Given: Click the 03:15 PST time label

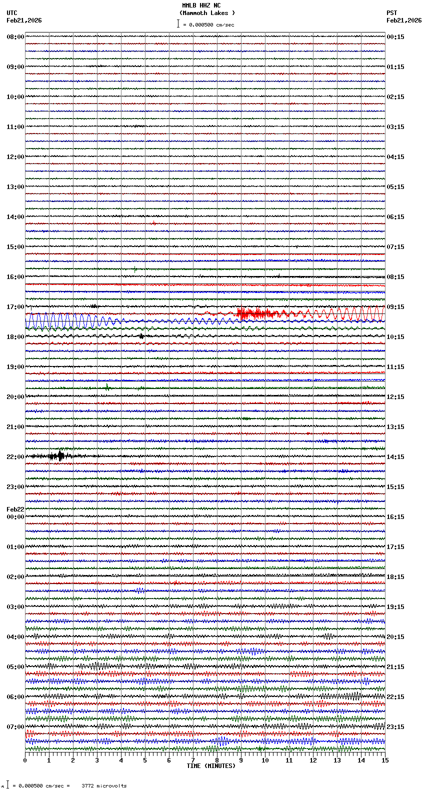Looking at the screenshot, I should (395, 127).
